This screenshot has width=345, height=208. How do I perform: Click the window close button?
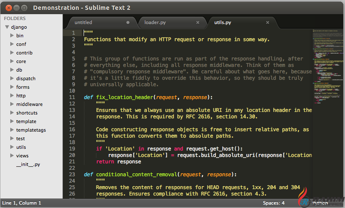click(x=7, y=8)
